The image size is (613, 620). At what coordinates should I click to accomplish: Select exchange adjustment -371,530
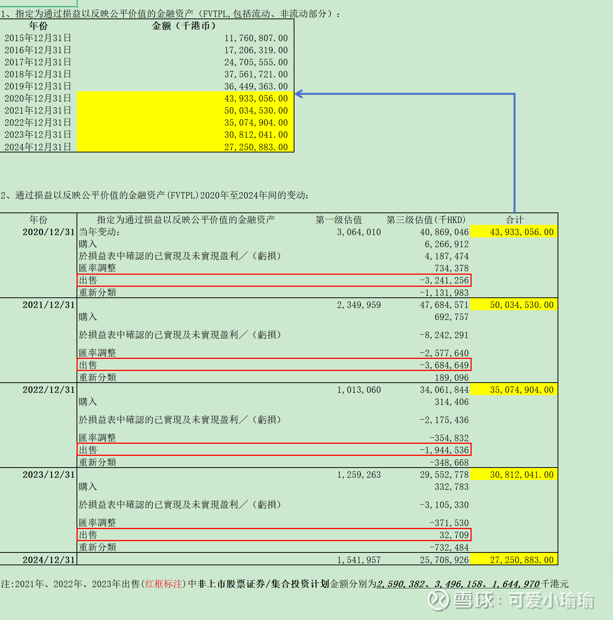pyautogui.click(x=449, y=523)
